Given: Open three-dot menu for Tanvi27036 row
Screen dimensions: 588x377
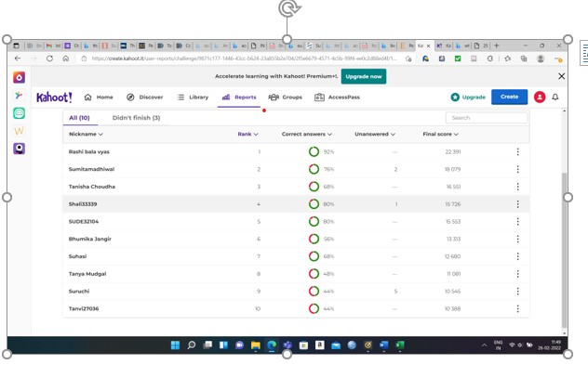Looking at the screenshot, I should tap(518, 308).
